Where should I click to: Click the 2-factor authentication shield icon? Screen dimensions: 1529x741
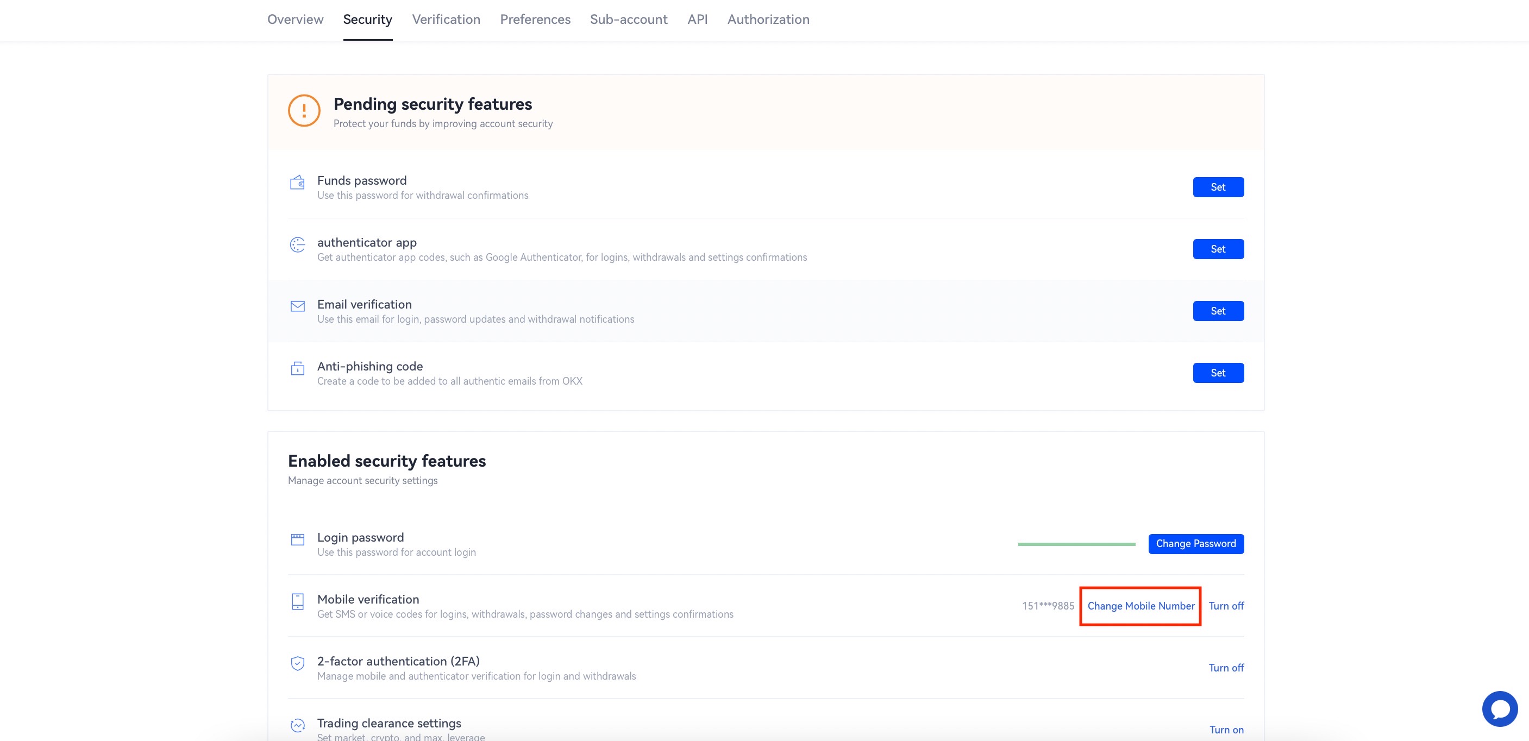tap(297, 663)
